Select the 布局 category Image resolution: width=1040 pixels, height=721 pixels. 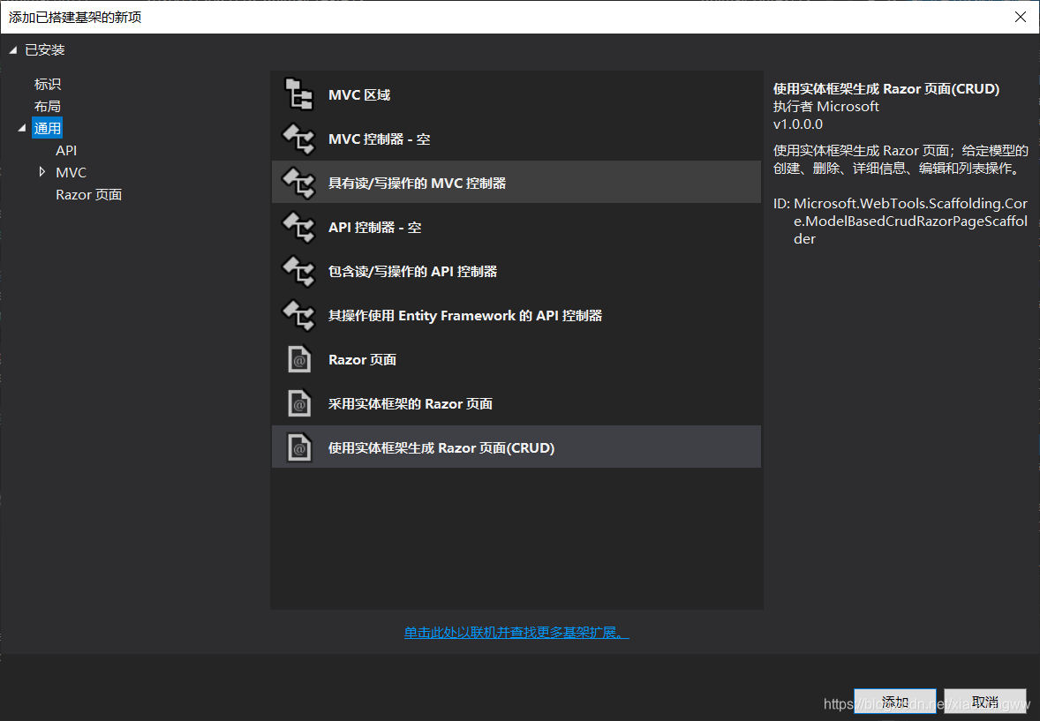47,106
